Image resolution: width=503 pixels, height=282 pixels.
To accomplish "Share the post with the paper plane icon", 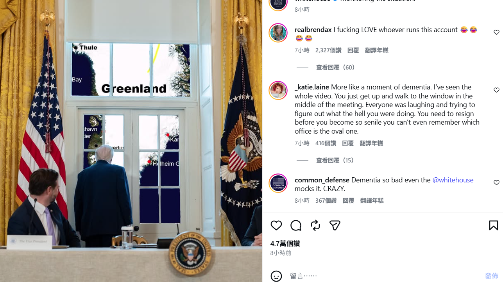I will click(335, 225).
